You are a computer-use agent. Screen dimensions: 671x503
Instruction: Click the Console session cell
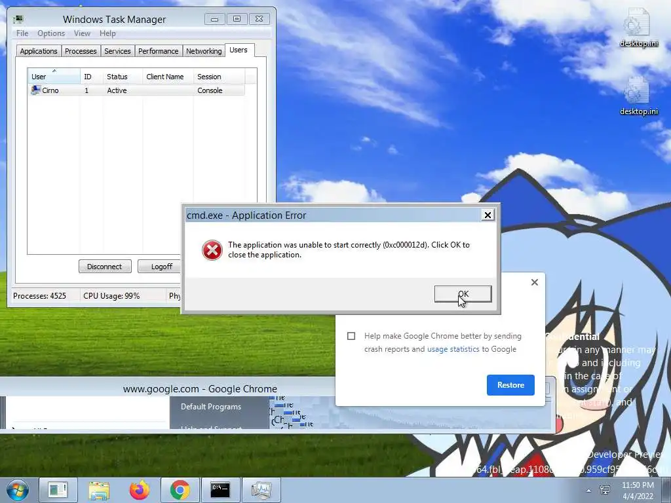click(210, 90)
